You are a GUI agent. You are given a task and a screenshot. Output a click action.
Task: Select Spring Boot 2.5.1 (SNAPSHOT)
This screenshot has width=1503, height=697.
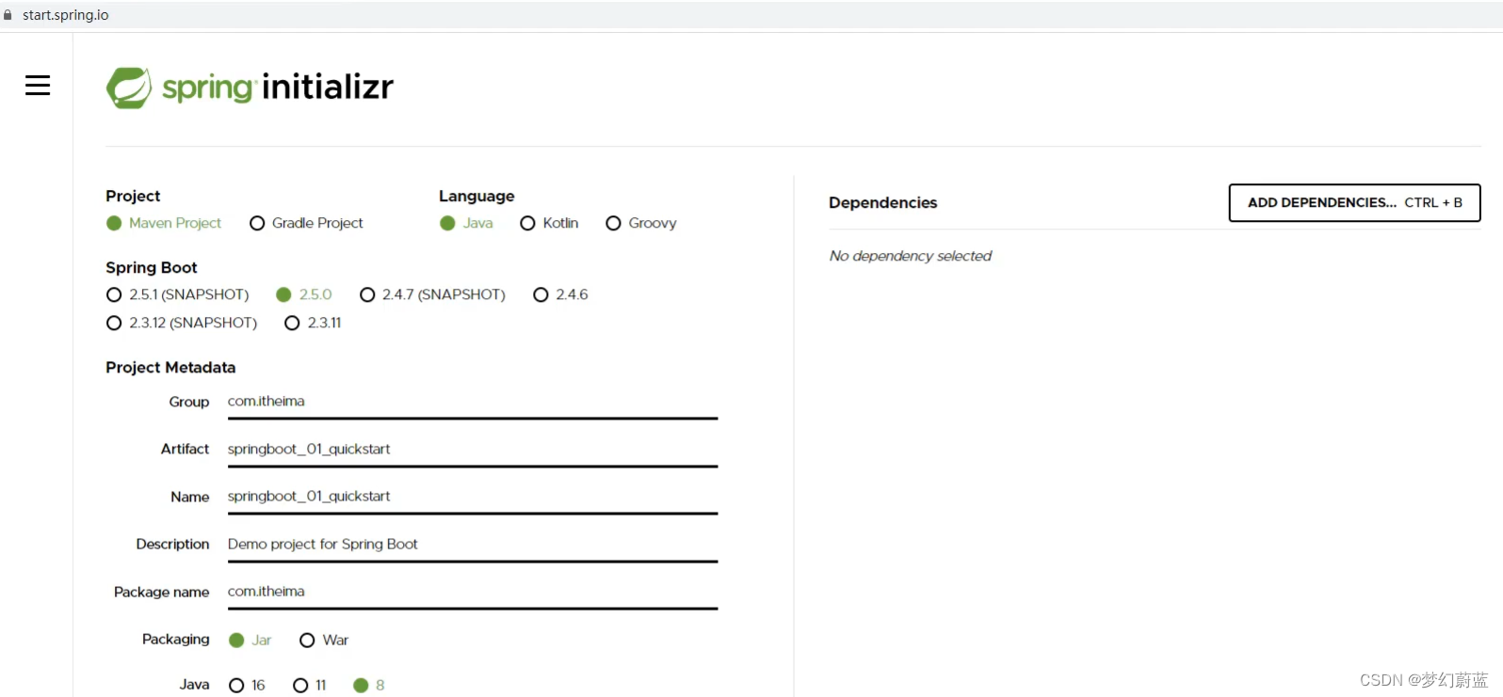click(178, 294)
